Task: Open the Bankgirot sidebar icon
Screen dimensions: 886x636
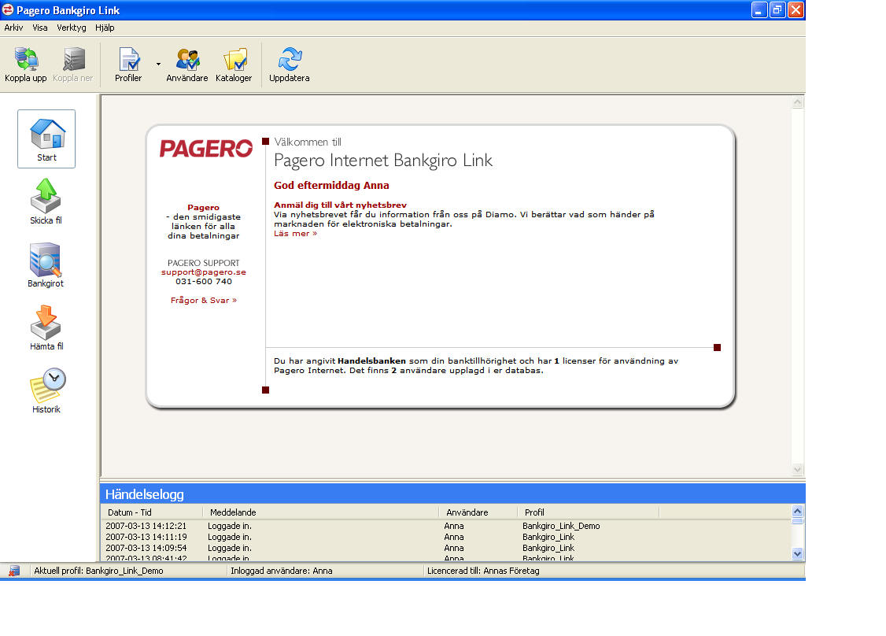Action: tap(46, 265)
